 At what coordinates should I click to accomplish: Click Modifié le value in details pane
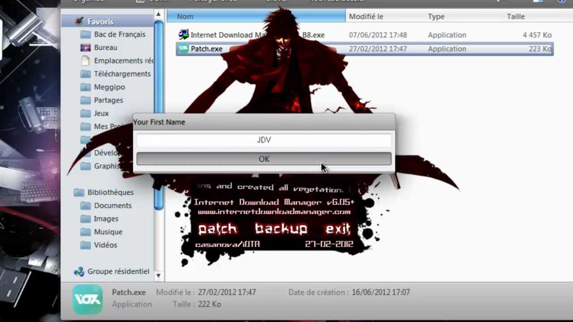tap(226, 292)
